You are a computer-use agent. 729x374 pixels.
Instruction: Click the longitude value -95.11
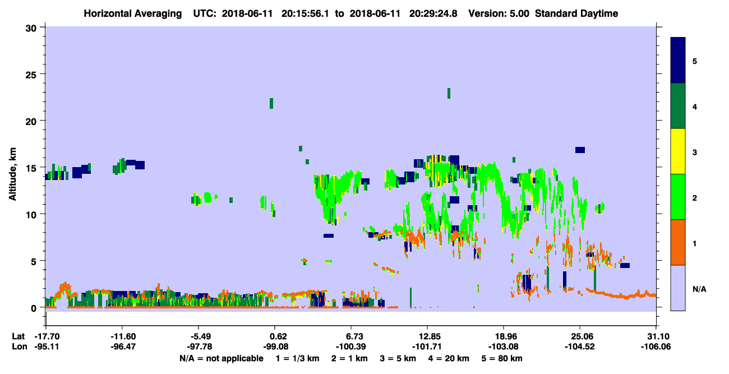point(45,347)
